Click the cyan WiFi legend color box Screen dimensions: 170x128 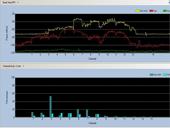pyautogui.click(x=165, y=75)
